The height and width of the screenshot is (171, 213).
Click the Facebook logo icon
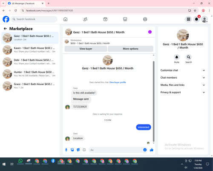(x=6, y=19)
